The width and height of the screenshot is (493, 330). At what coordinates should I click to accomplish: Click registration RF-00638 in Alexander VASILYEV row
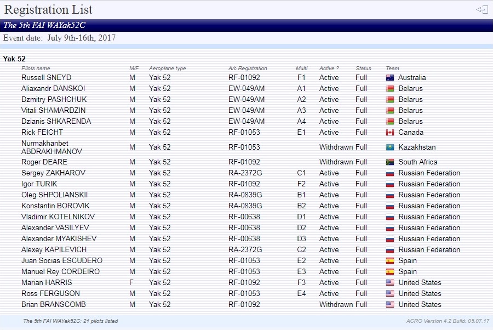(x=244, y=227)
